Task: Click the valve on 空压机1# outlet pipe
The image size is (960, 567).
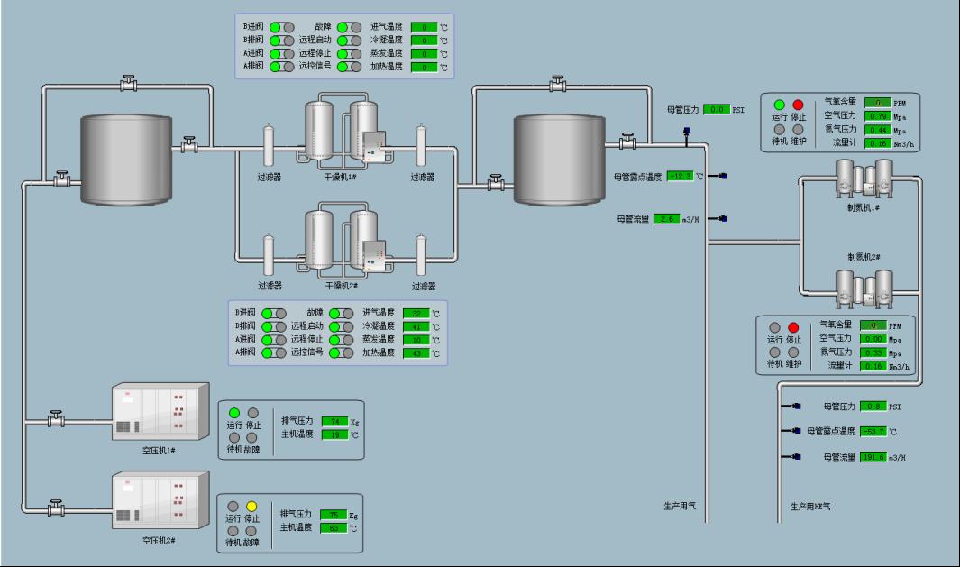Action: coord(56,419)
